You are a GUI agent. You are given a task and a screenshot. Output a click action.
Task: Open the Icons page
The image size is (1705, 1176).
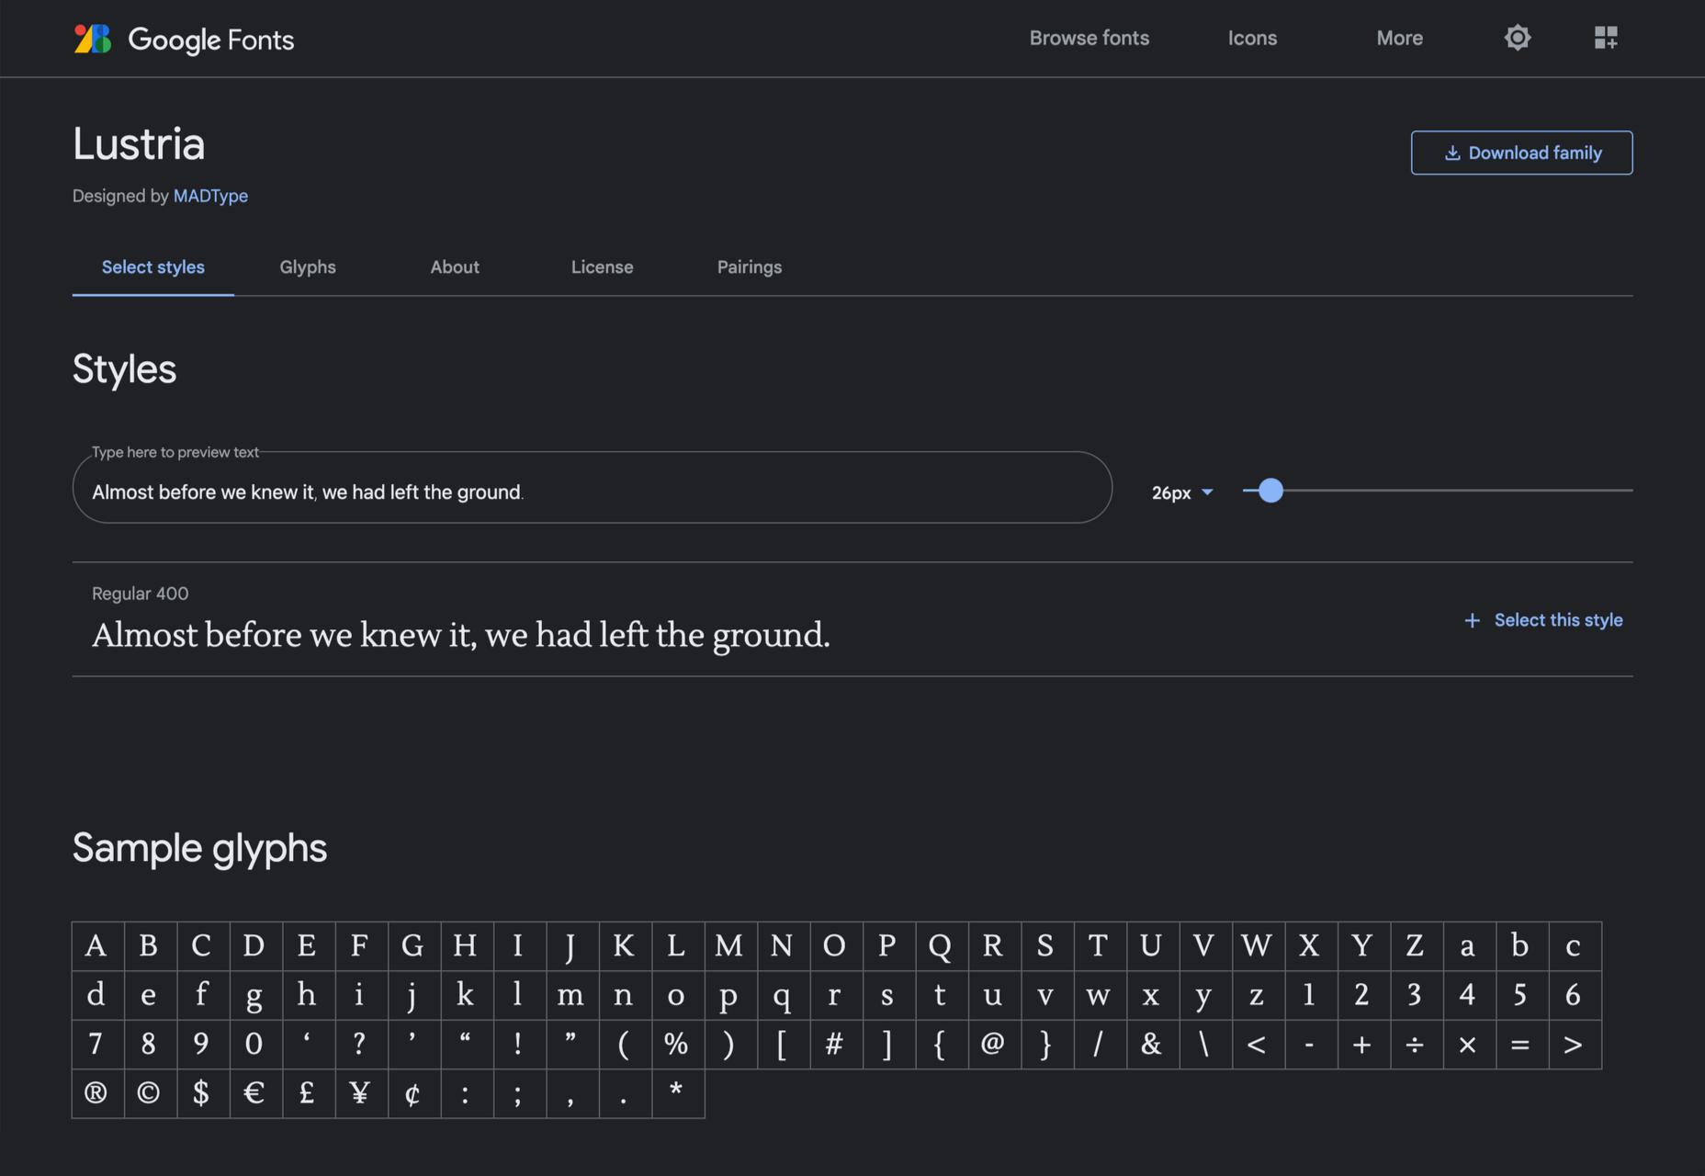(1252, 38)
